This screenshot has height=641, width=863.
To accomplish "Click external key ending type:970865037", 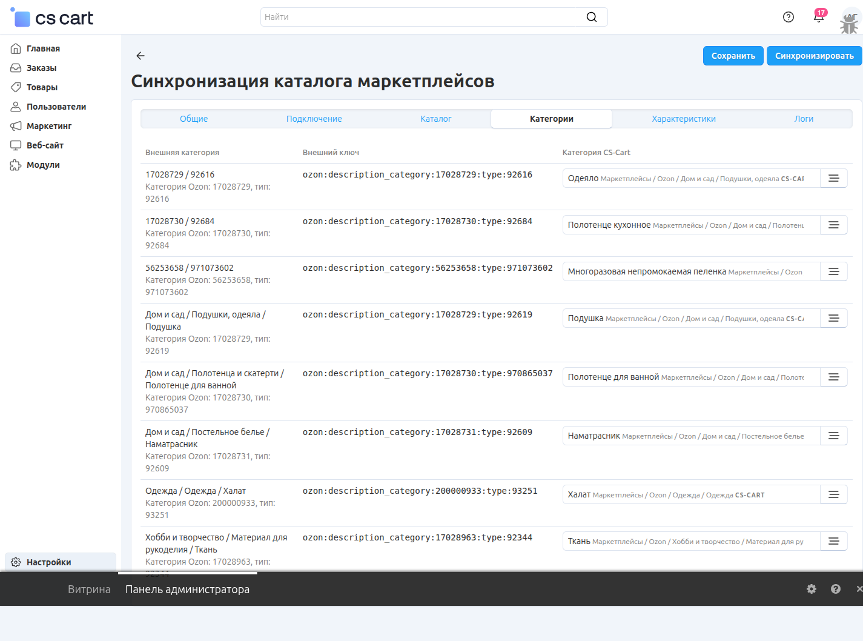I will 428,373.
